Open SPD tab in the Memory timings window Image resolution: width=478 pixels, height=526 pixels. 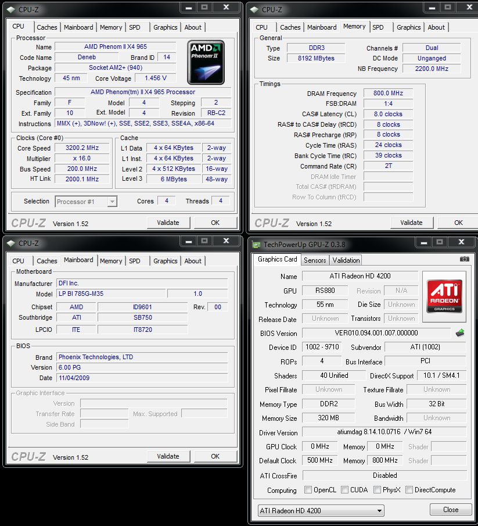coord(378,27)
